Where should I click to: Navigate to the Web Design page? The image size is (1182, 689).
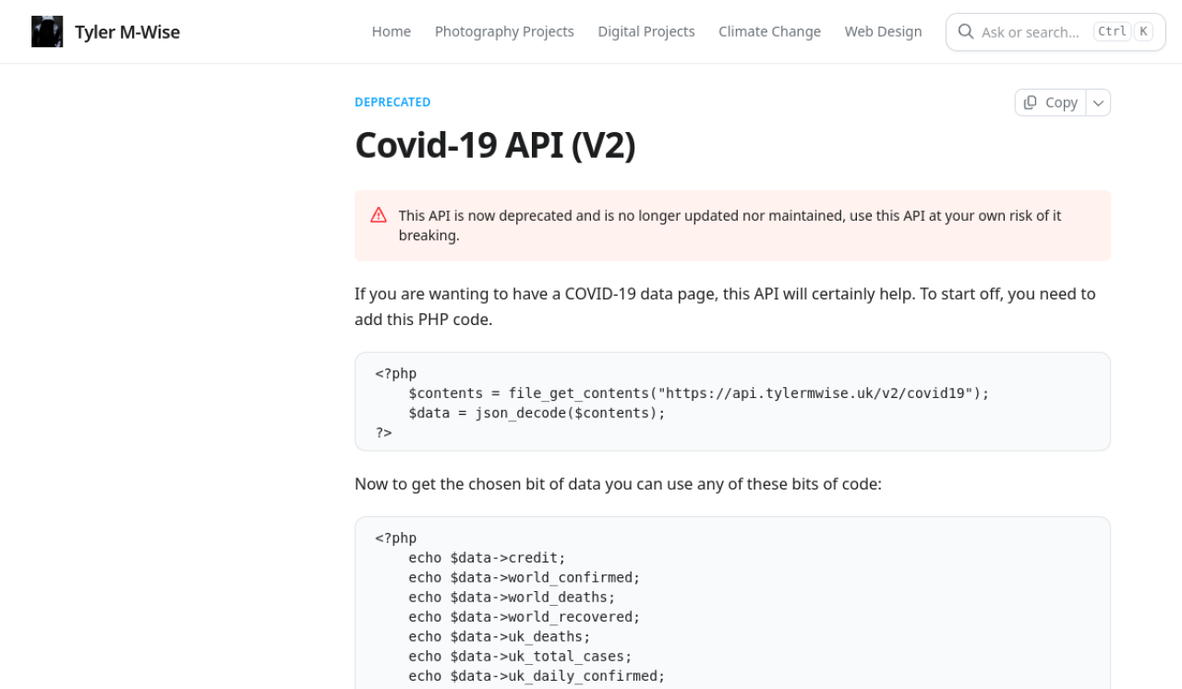(x=883, y=32)
